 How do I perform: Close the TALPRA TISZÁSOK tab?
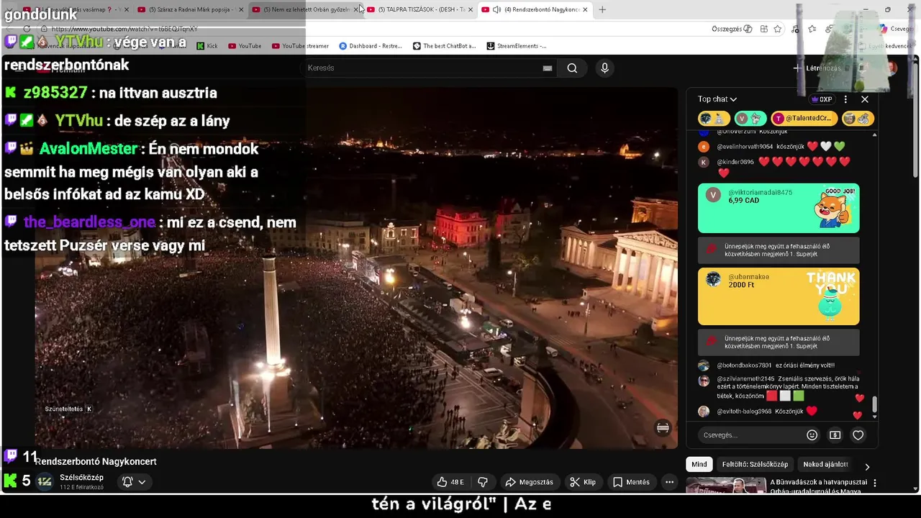click(471, 9)
